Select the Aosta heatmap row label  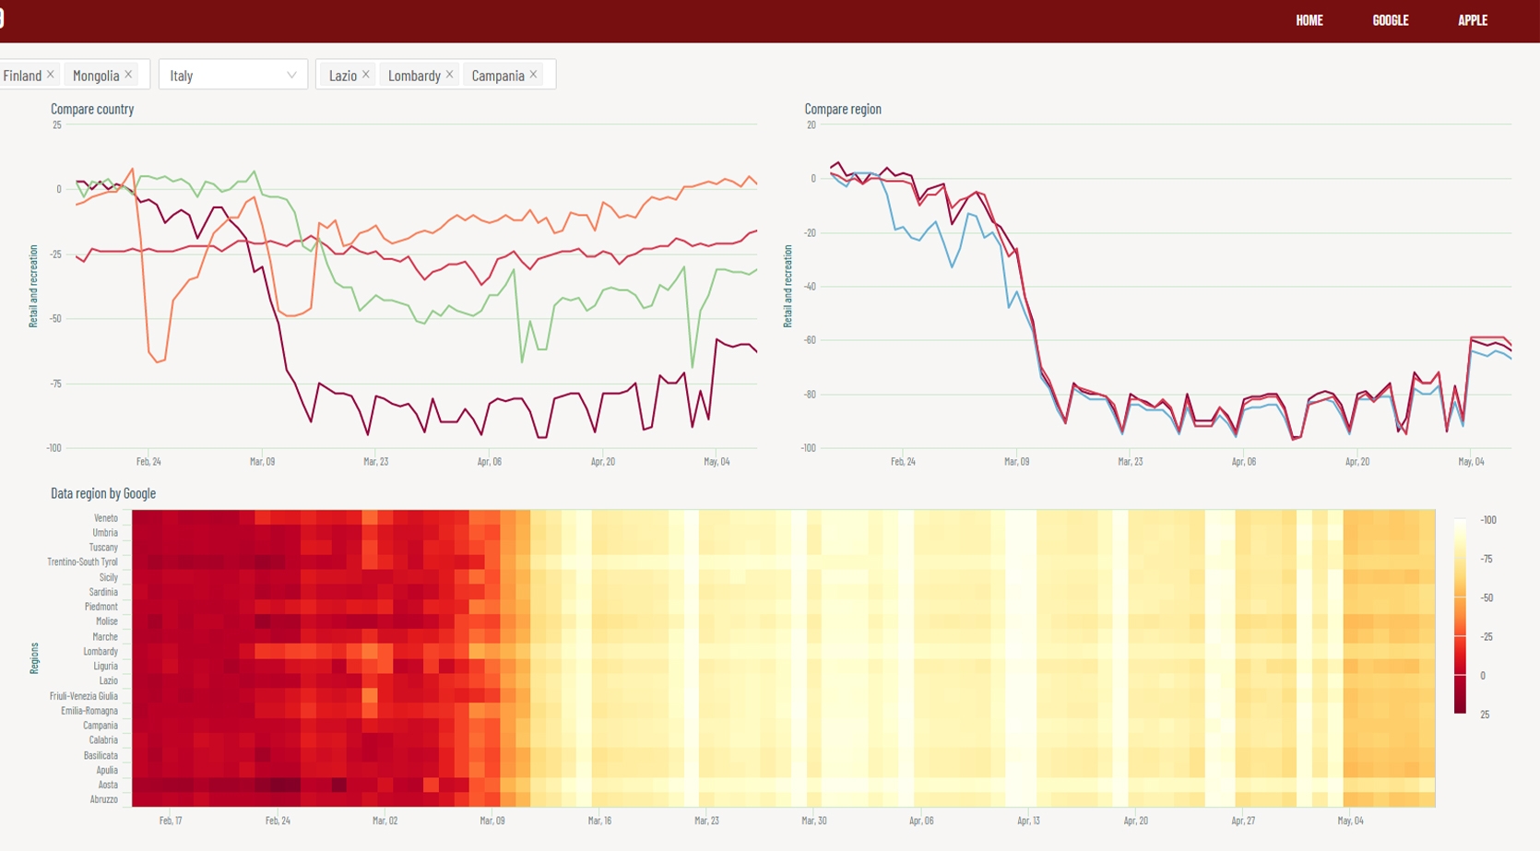click(109, 786)
